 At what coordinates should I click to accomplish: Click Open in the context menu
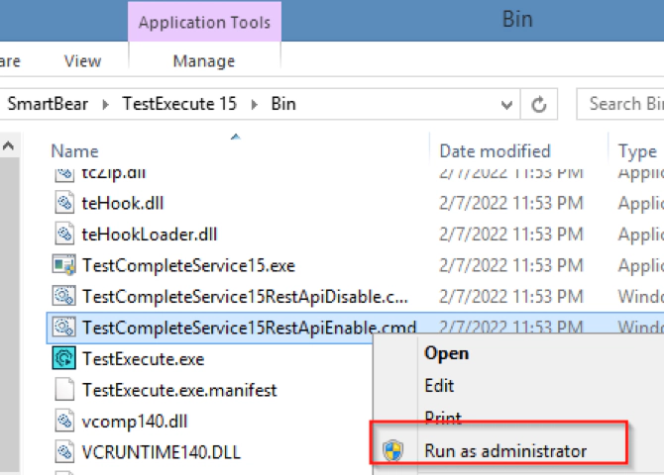click(x=446, y=352)
